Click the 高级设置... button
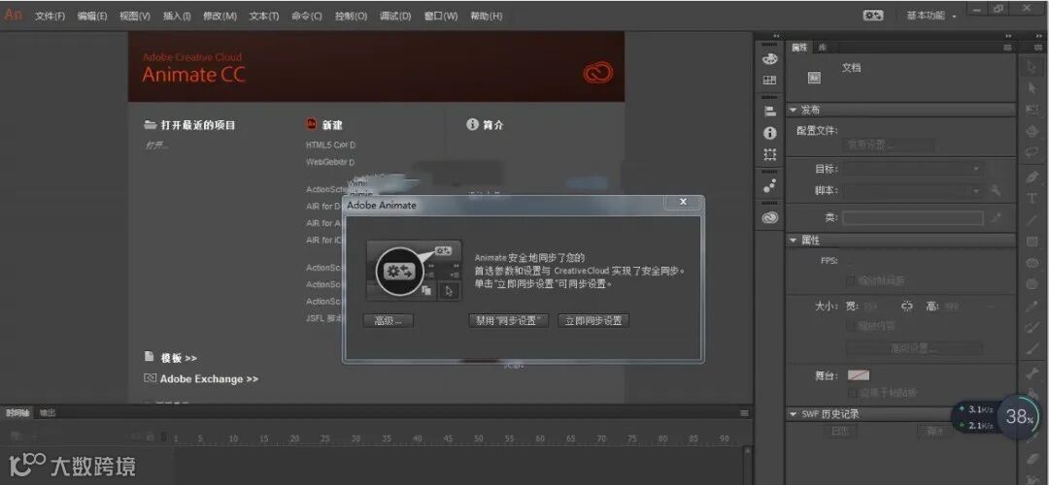This screenshot has width=1049, height=485. [x=914, y=348]
